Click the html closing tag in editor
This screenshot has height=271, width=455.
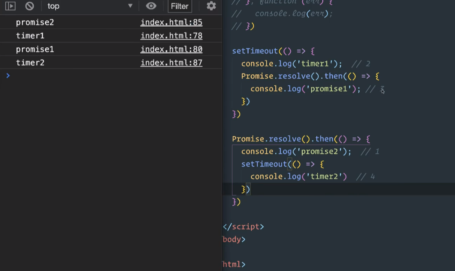234,264
